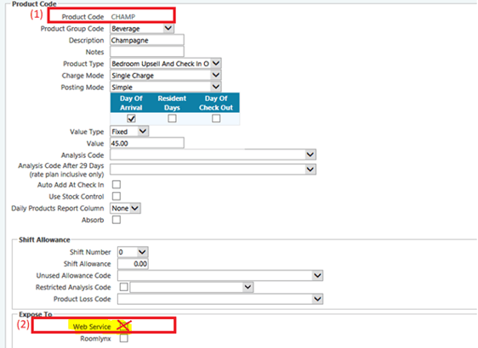Click the Shift Allowance amount field
This screenshot has height=348, width=478.
coord(133,263)
